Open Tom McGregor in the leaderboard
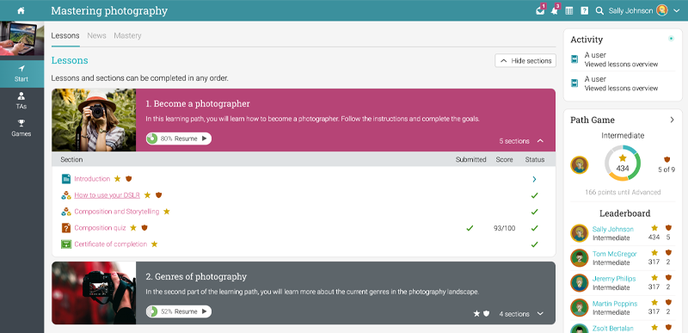Viewport: 688px width, 333px height. click(614, 254)
